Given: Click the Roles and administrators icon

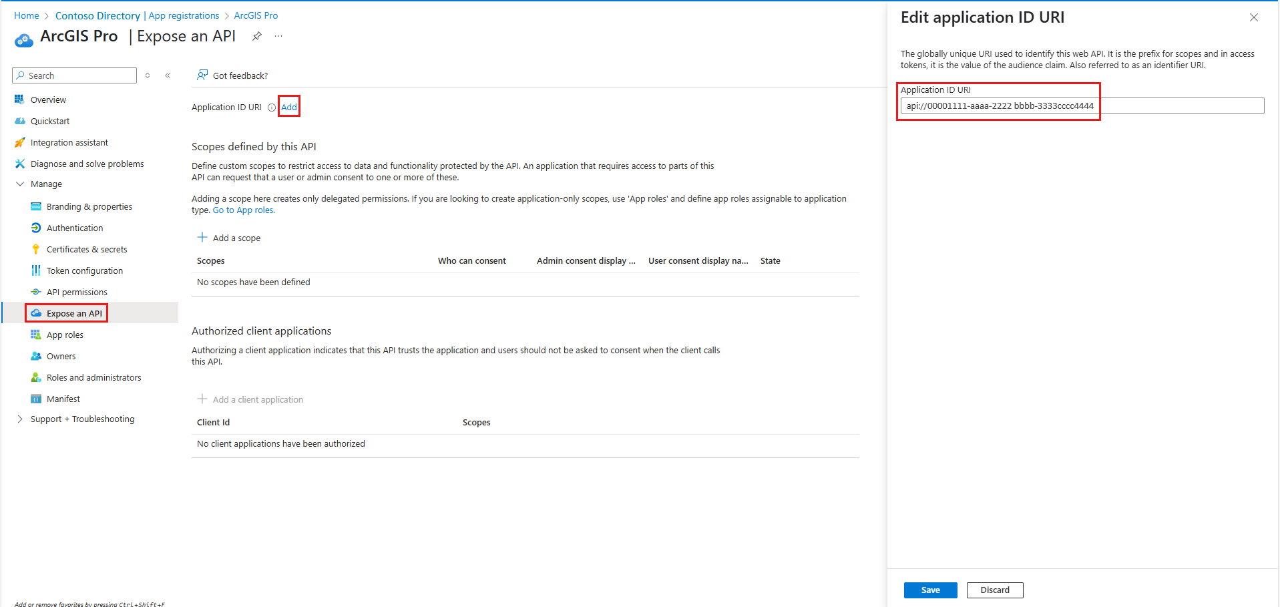Looking at the screenshot, I should point(36,377).
